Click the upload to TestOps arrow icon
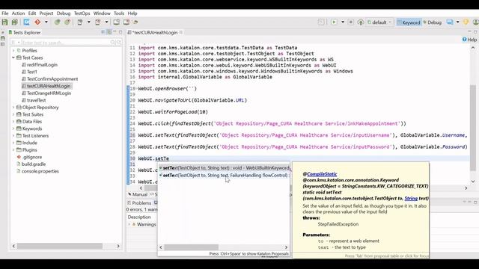Viewport: 479px width, 269px height. [361, 22]
